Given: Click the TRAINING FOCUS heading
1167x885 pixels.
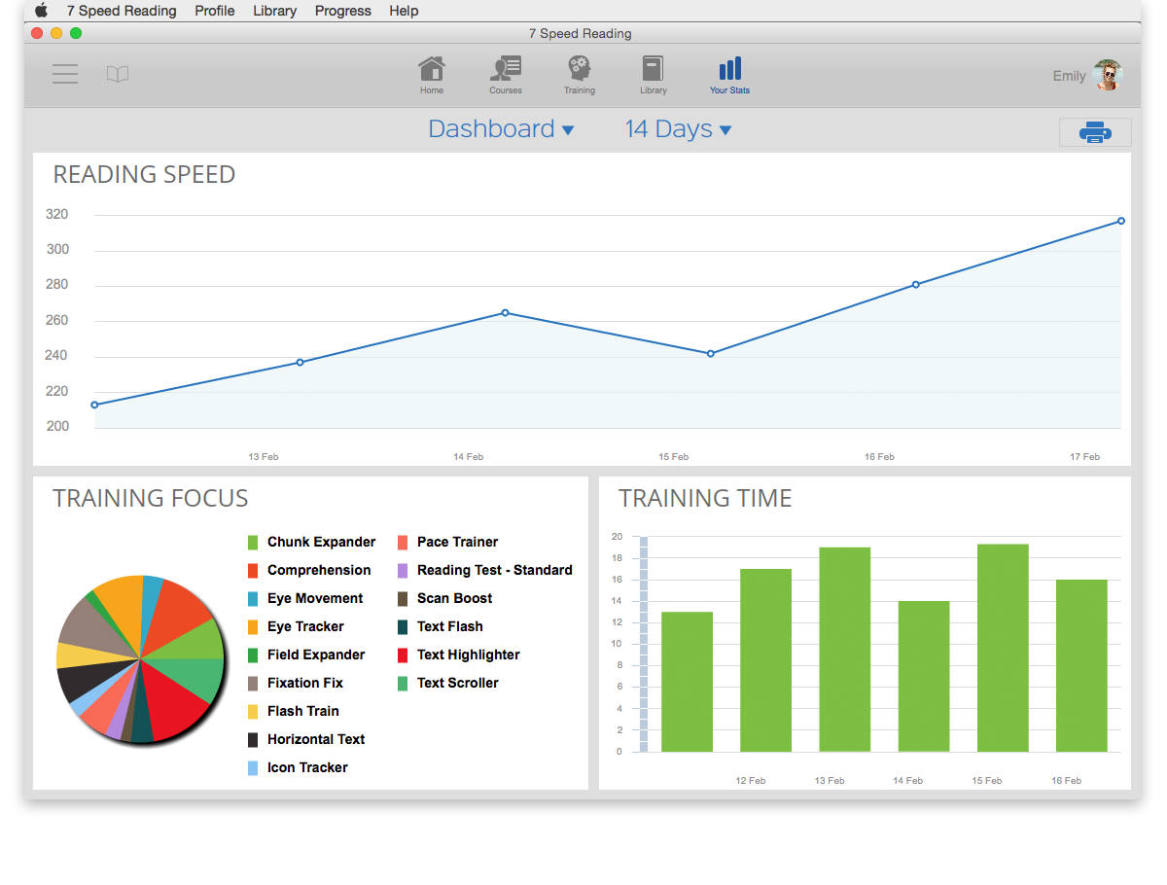Looking at the screenshot, I should (x=151, y=499).
